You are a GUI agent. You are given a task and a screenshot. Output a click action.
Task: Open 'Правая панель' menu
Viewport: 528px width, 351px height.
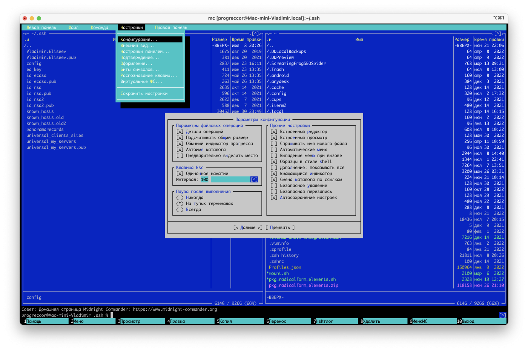[171, 27]
